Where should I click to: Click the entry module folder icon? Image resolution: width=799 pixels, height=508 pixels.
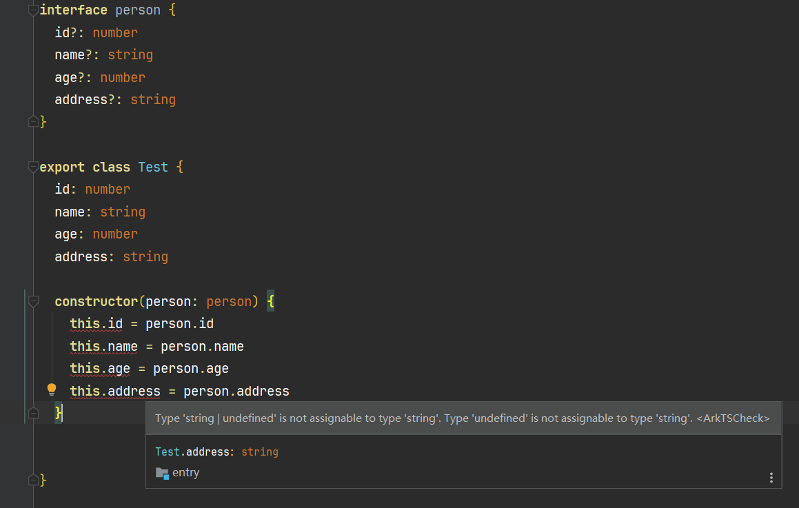[x=162, y=473]
